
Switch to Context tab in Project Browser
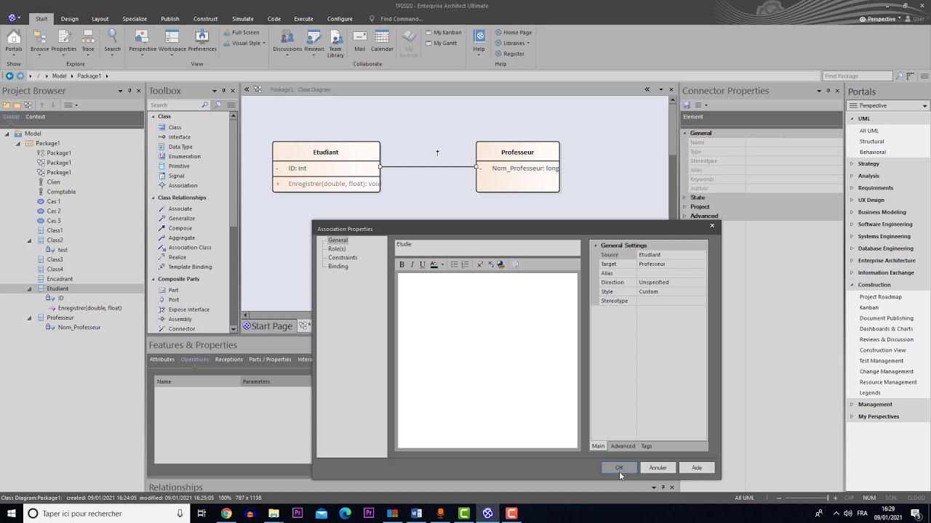(35, 117)
